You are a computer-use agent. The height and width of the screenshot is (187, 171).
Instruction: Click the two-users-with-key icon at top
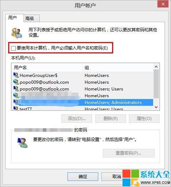click(x=17, y=33)
